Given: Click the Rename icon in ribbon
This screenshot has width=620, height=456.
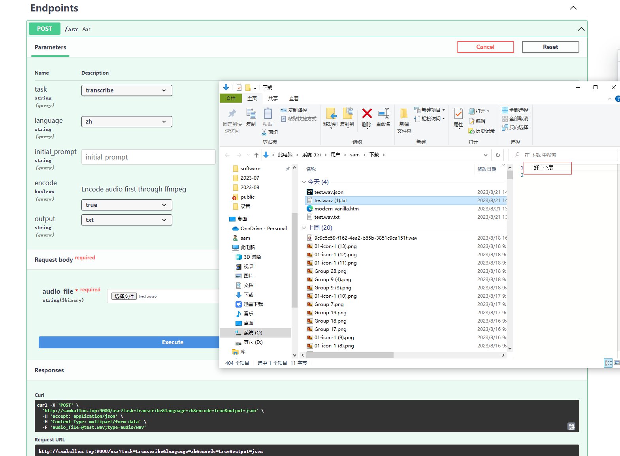Looking at the screenshot, I should point(383,114).
